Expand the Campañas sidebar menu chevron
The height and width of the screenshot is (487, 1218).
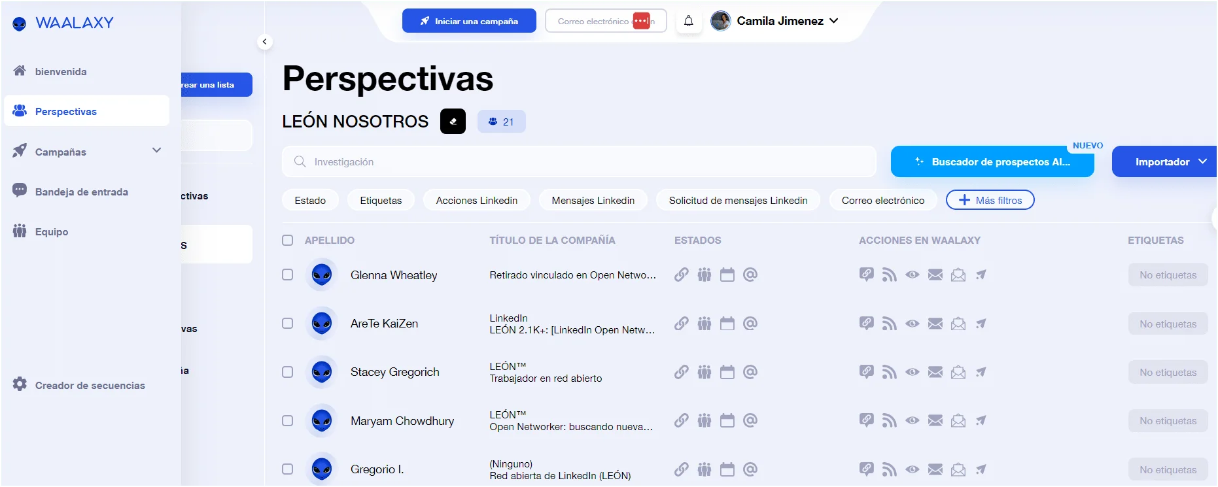pyautogui.click(x=156, y=150)
